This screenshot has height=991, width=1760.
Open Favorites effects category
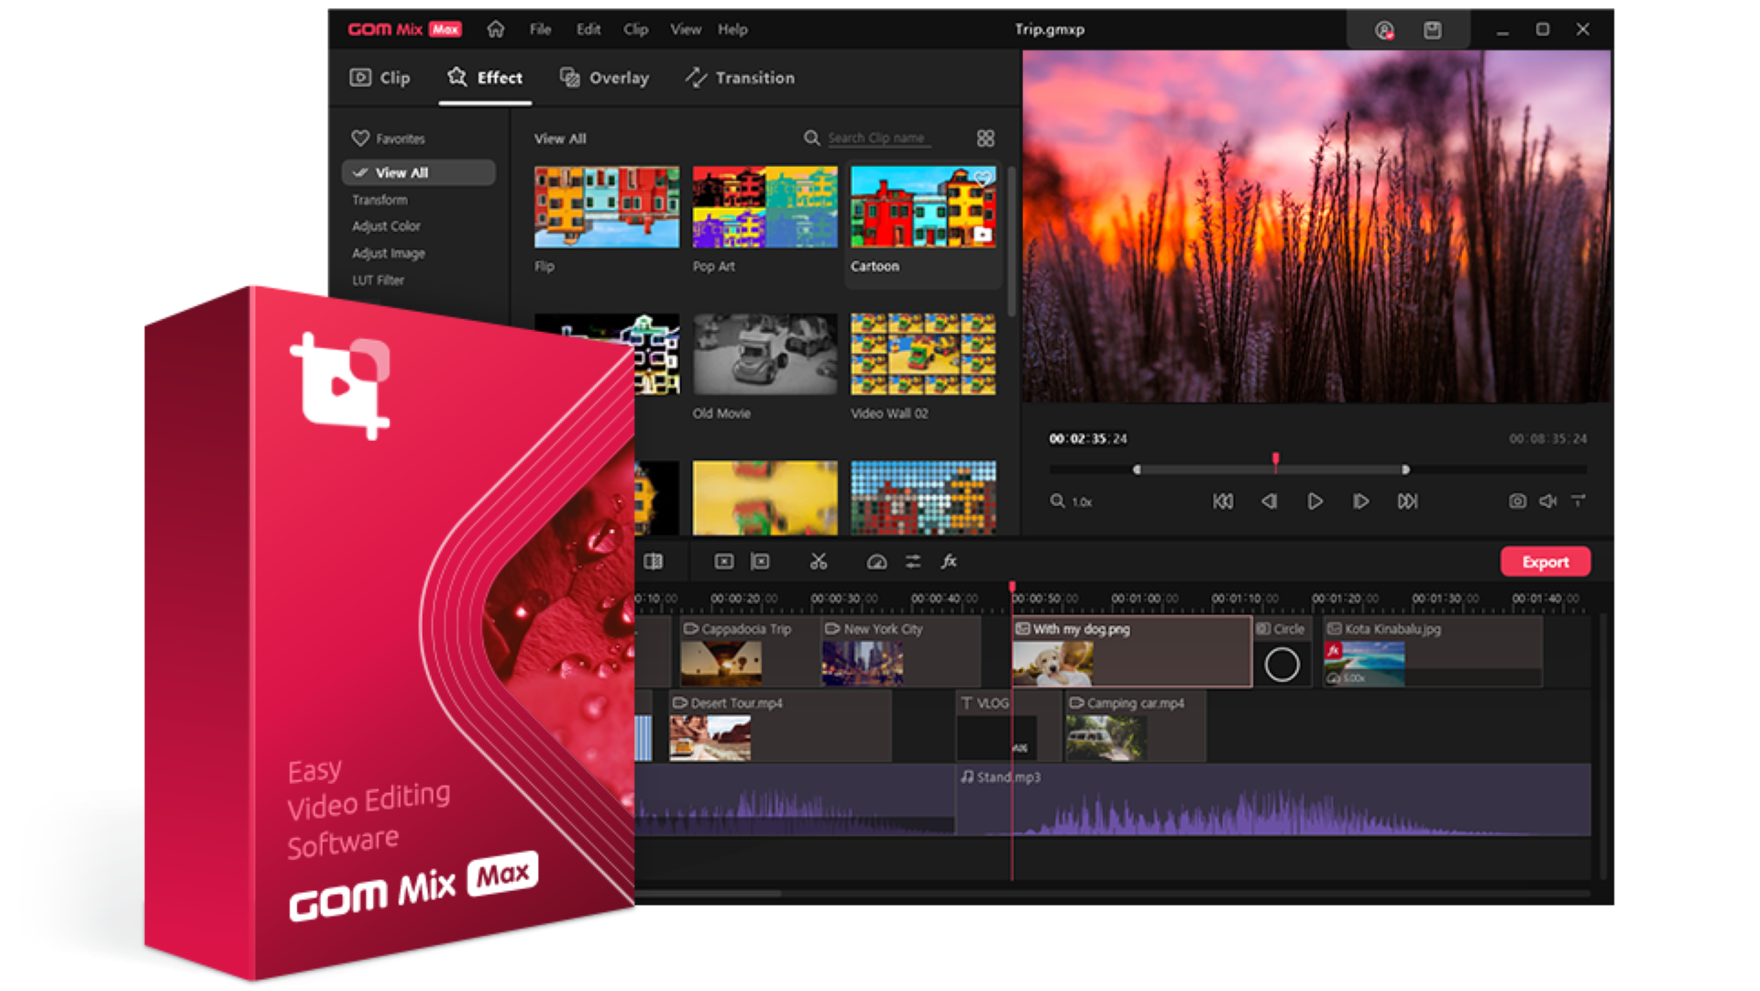(x=389, y=138)
